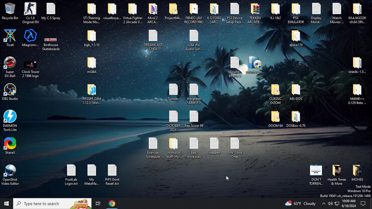This screenshot has width=372, height=209.
Task: Select the DREAMCAST CHDs file
Action: [153, 40]
